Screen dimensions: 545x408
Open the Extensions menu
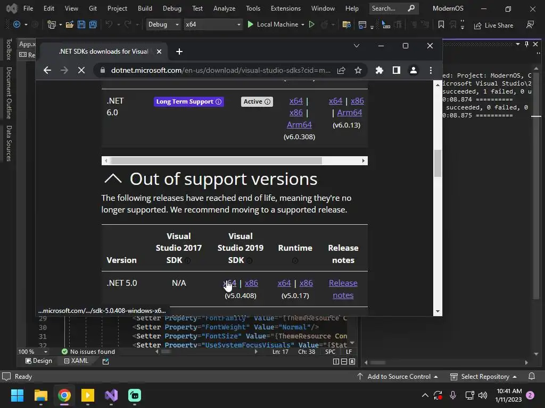click(286, 8)
